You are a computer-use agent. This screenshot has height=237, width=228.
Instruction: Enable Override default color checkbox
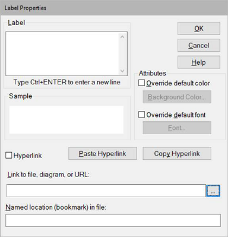[141, 83]
